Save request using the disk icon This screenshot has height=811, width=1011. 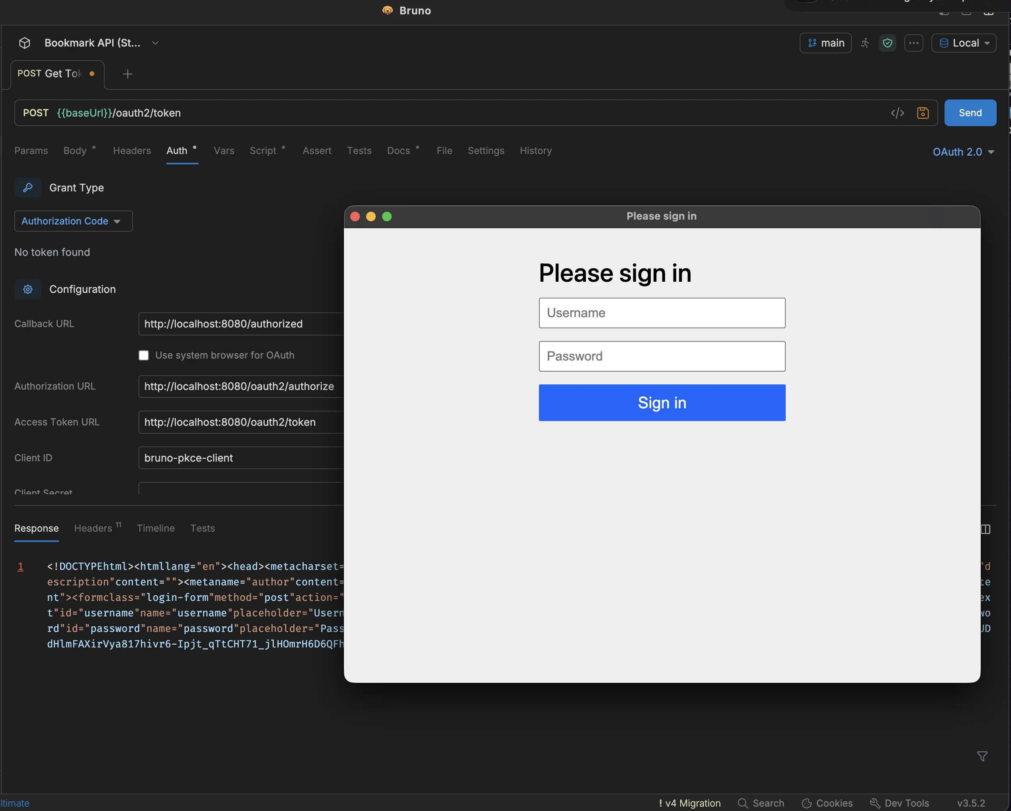coord(923,113)
